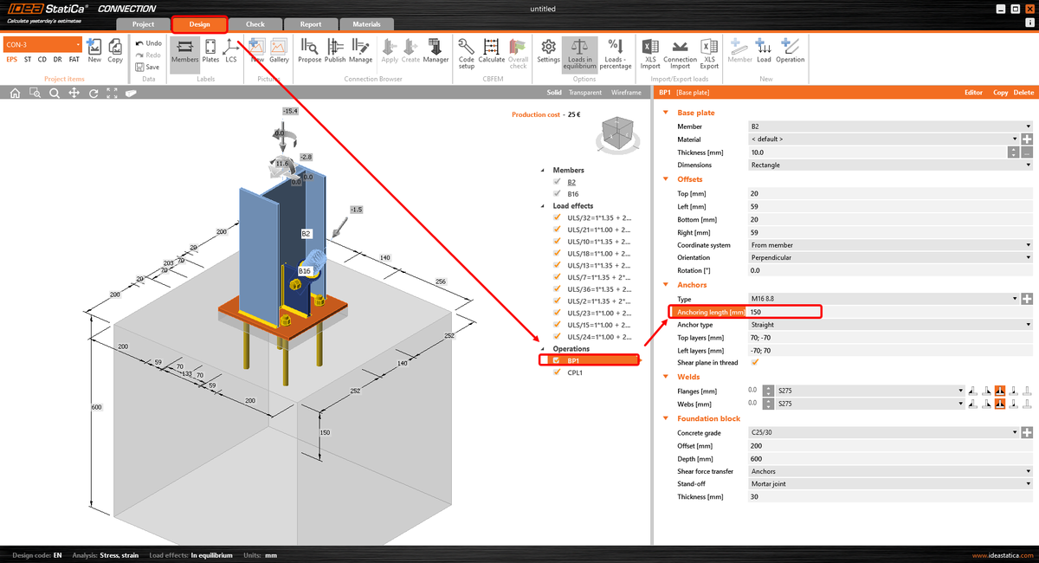Click Propose in Connection Browser
This screenshot has width=1039, height=563.
point(309,50)
